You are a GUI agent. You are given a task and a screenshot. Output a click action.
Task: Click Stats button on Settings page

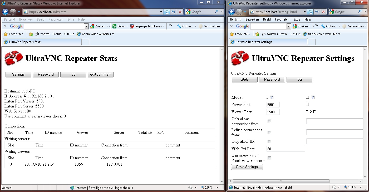(x=245, y=80)
